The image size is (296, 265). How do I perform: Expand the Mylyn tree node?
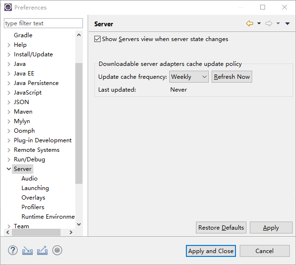point(9,121)
